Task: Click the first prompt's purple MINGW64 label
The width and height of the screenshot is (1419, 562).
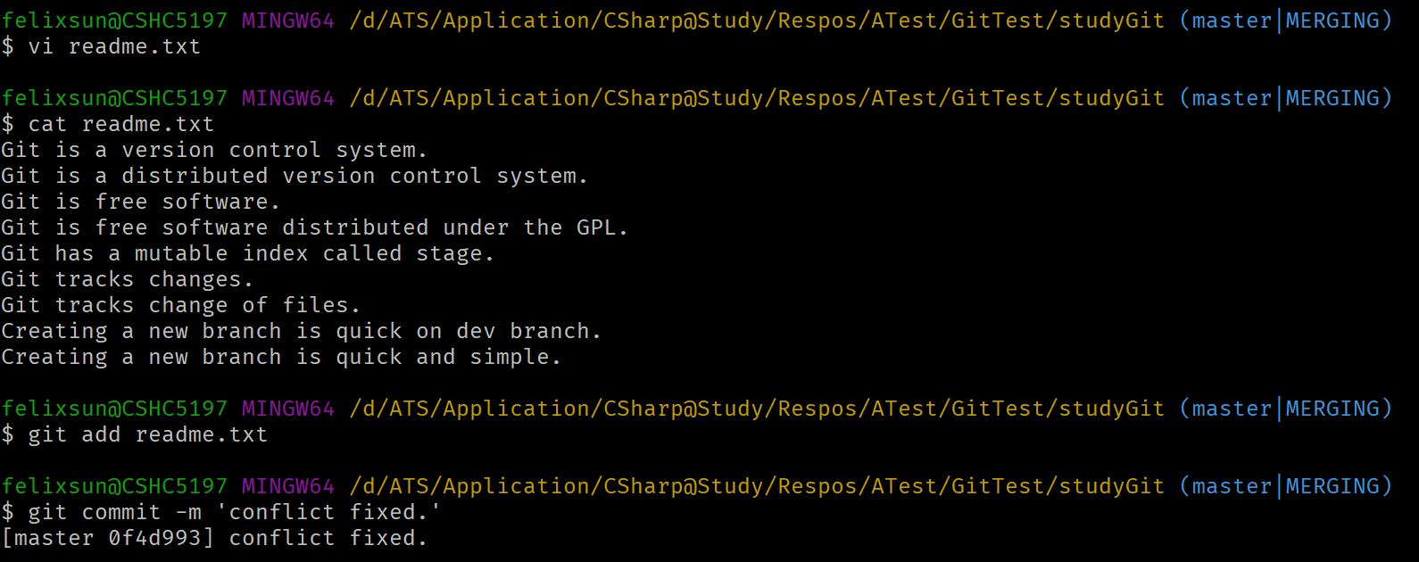Action: [x=288, y=21]
